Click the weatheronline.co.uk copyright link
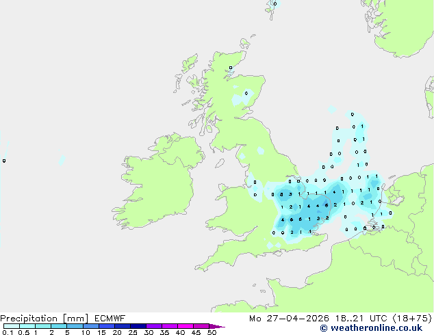The height and width of the screenshot is (335, 434). [x=371, y=328]
